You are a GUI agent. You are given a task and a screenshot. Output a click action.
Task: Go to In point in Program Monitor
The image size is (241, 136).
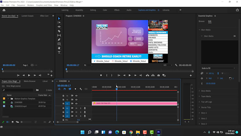[x=119, y=75]
